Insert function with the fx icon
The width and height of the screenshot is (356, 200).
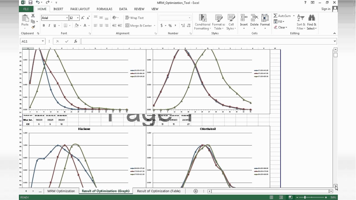tap(75, 41)
